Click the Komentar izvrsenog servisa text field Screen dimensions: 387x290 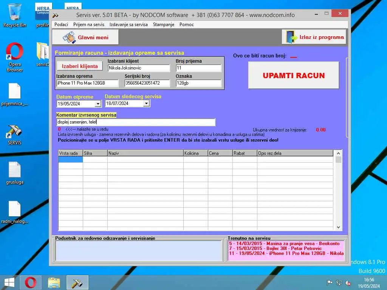tap(136, 122)
